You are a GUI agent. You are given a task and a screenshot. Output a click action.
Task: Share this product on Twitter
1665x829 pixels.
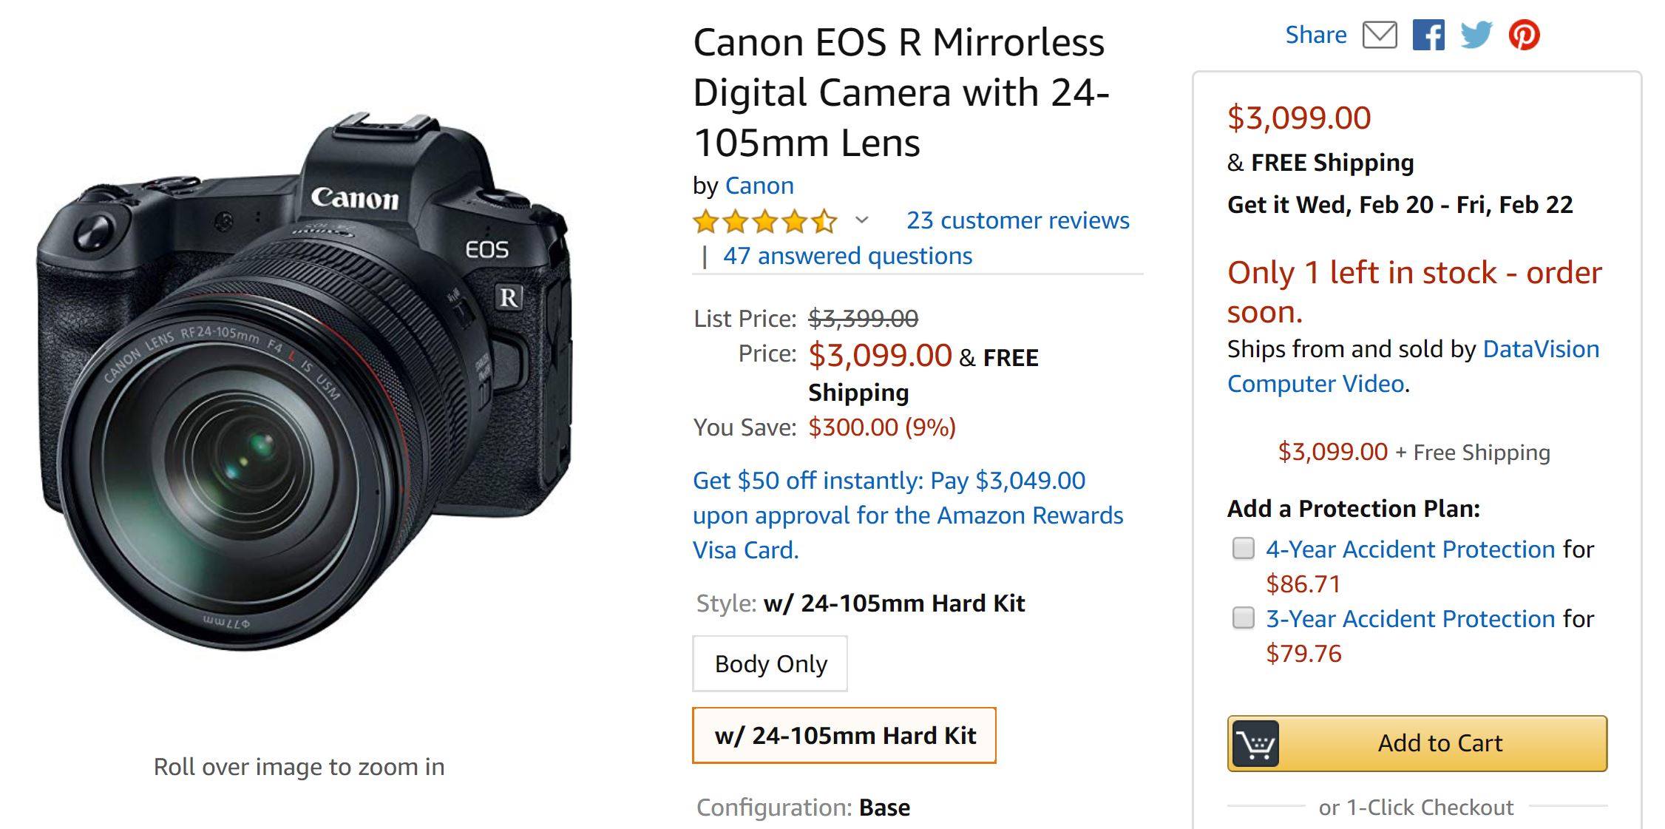point(1476,35)
